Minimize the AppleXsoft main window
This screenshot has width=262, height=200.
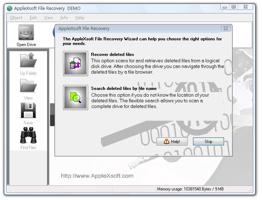click(224, 7)
